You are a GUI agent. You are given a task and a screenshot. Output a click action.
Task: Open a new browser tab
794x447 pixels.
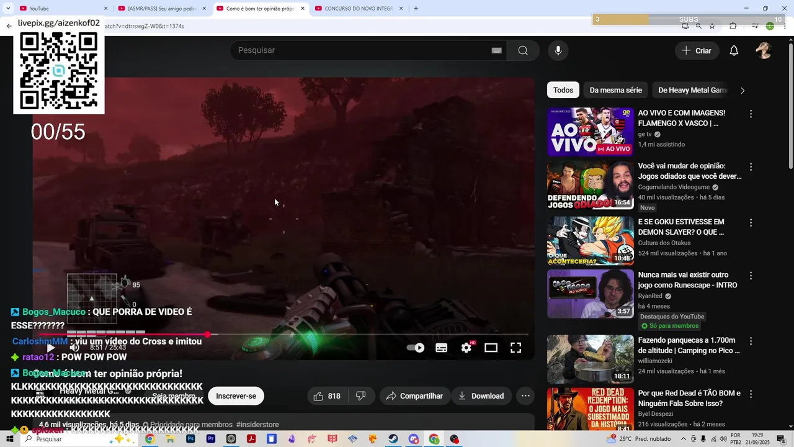point(416,8)
